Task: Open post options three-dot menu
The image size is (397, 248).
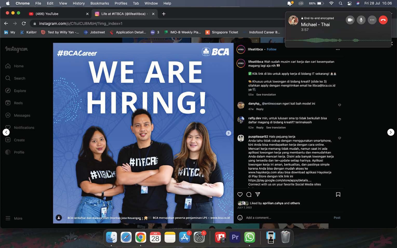Action: (x=338, y=50)
